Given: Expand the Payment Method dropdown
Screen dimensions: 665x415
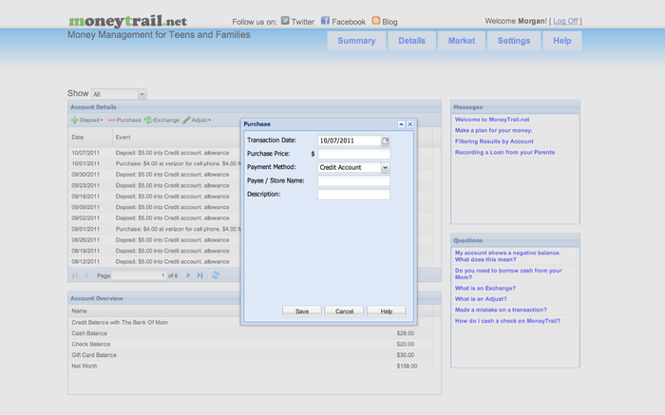Looking at the screenshot, I should 385,167.
